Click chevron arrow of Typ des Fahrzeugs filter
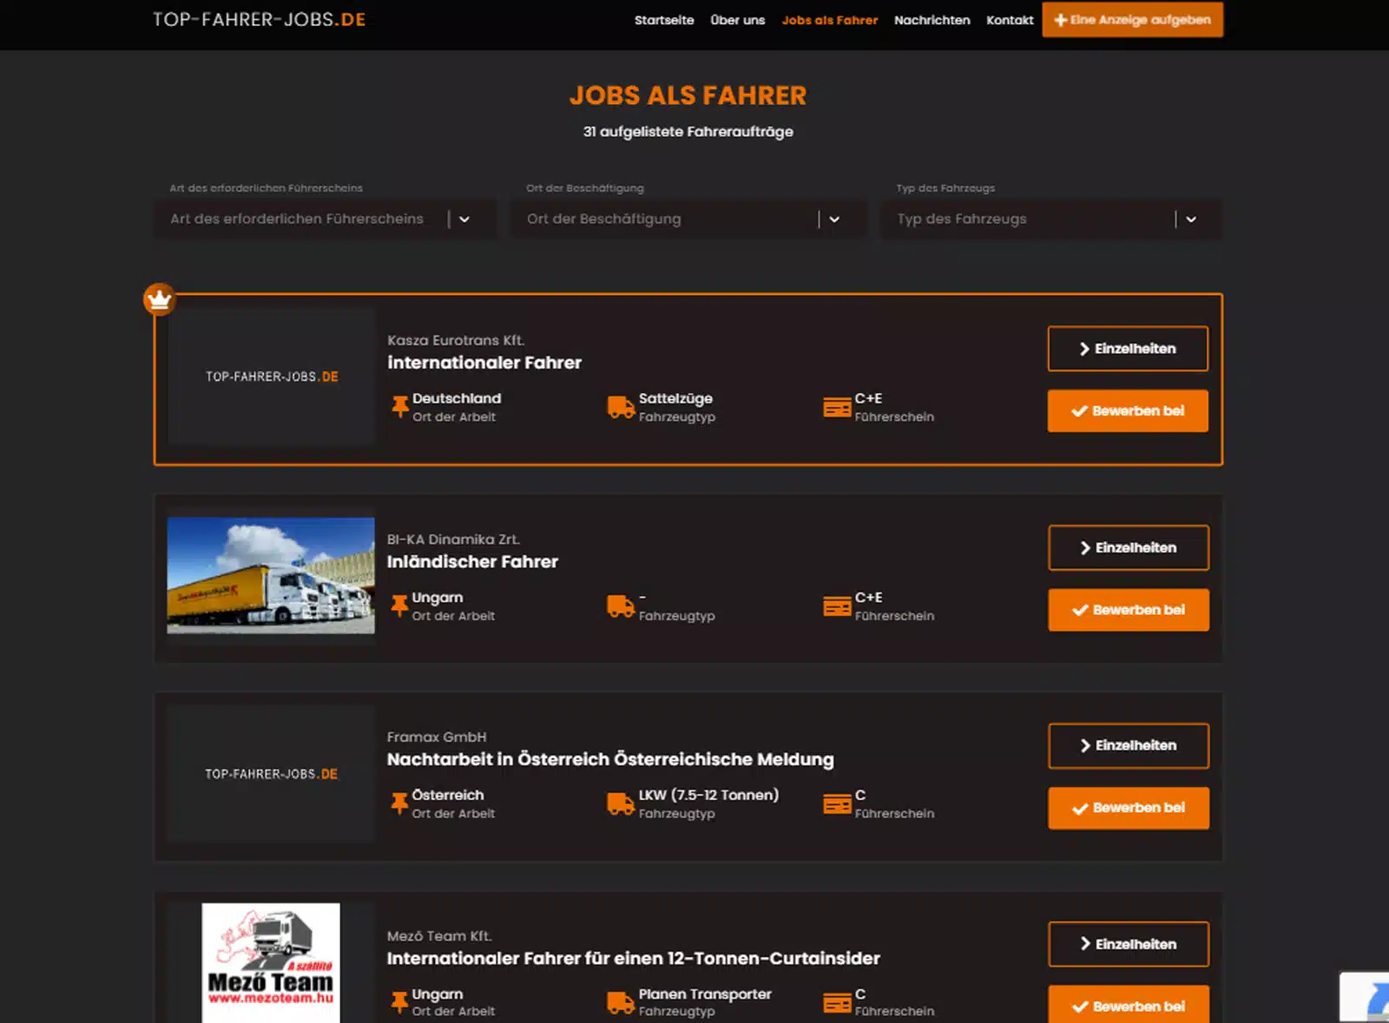 coord(1191,220)
